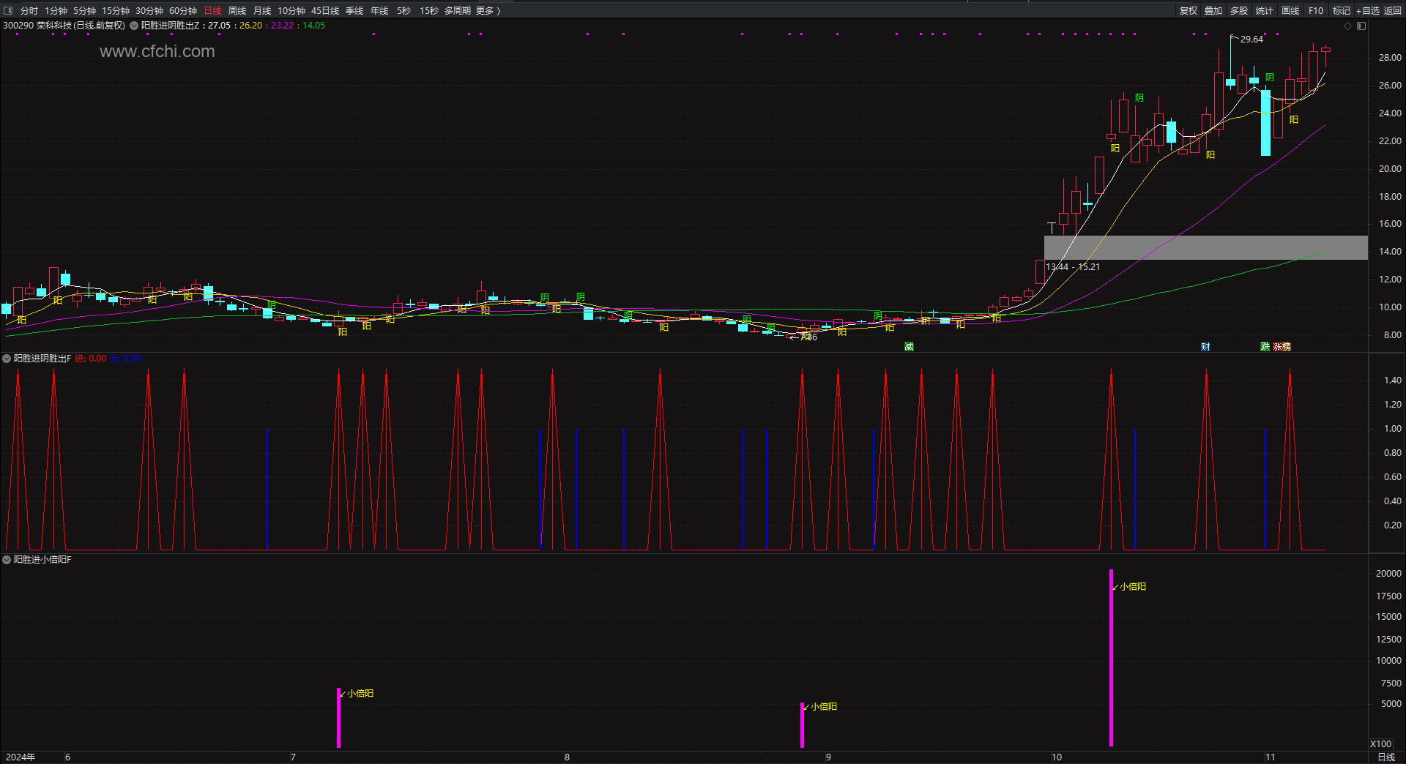Click the 20000-level 小倍阳 signal label
This screenshot has width=1406, height=764.
(1133, 587)
